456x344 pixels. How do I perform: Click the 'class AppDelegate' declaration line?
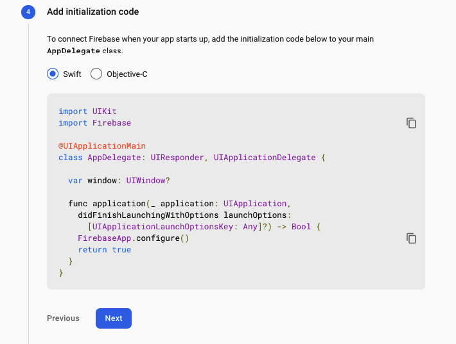192,158
